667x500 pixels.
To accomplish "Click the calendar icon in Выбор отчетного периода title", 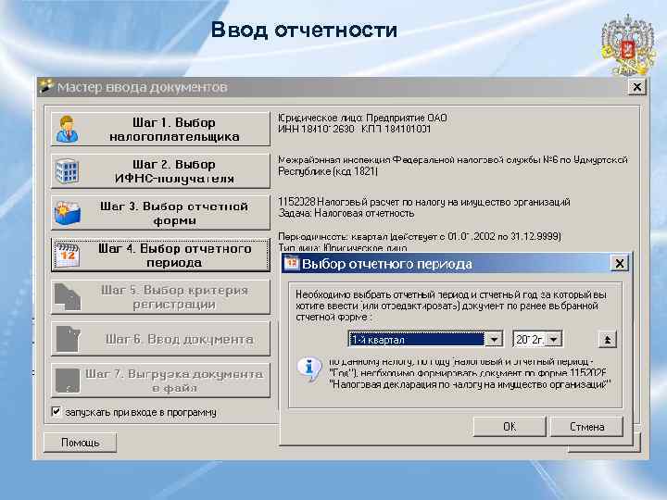I will tap(292, 263).
